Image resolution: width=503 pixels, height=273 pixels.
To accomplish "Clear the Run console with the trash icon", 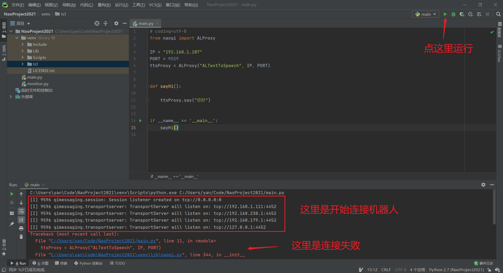I will click(x=21, y=237).
